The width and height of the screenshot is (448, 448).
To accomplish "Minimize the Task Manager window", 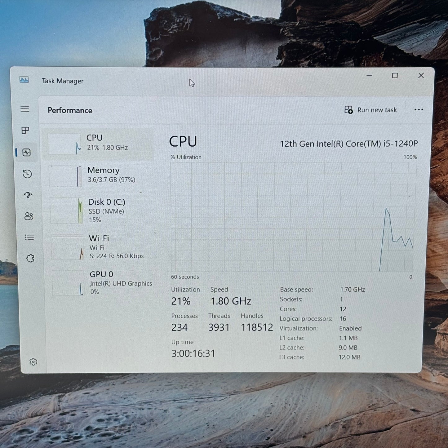I will click(x=369, y=76).
